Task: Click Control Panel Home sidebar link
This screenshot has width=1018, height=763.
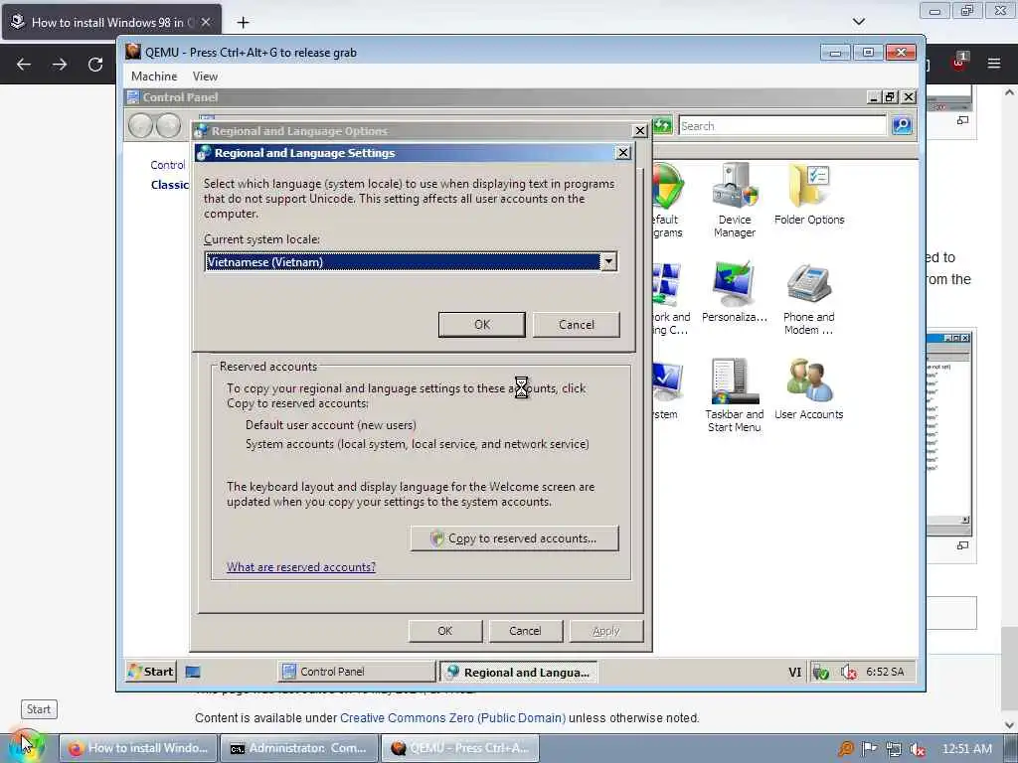Action: [x=167, y=165]
